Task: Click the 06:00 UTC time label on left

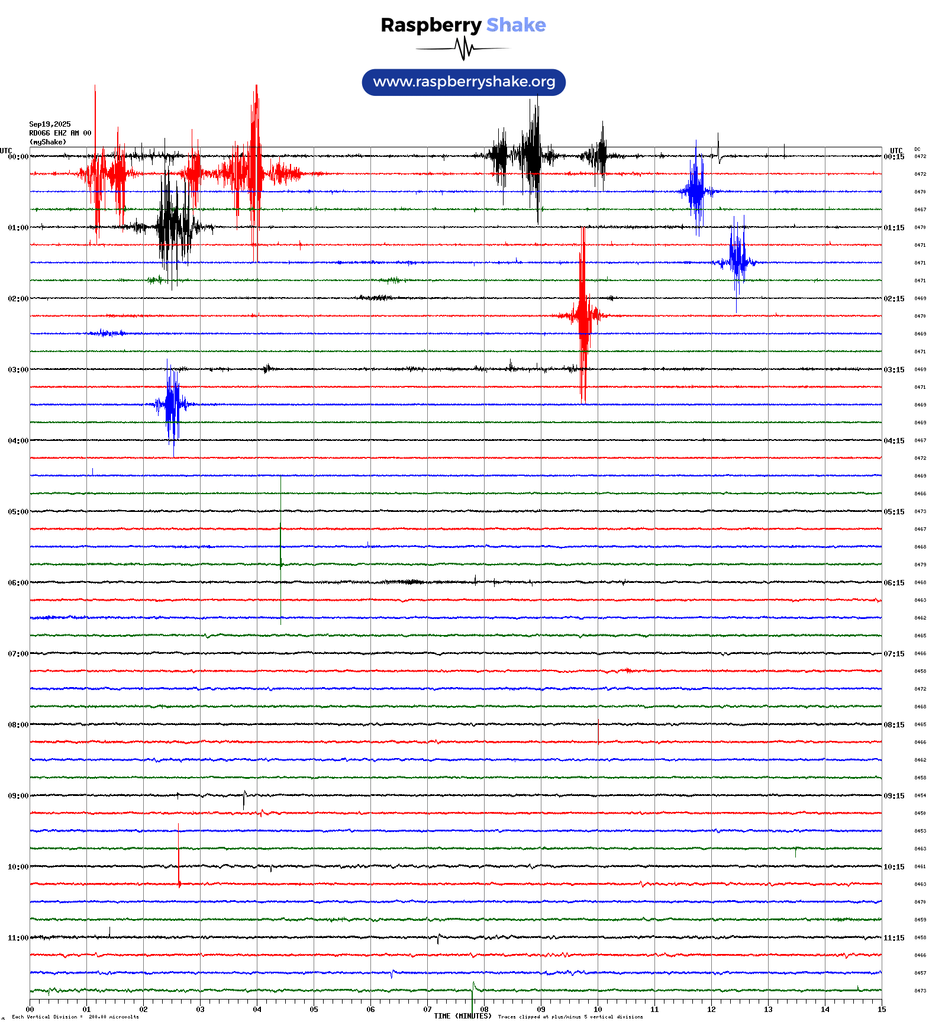Action: pos(18,583)
